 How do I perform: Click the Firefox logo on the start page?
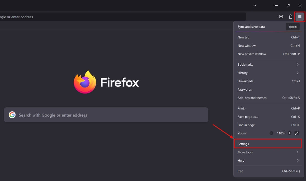85,82
